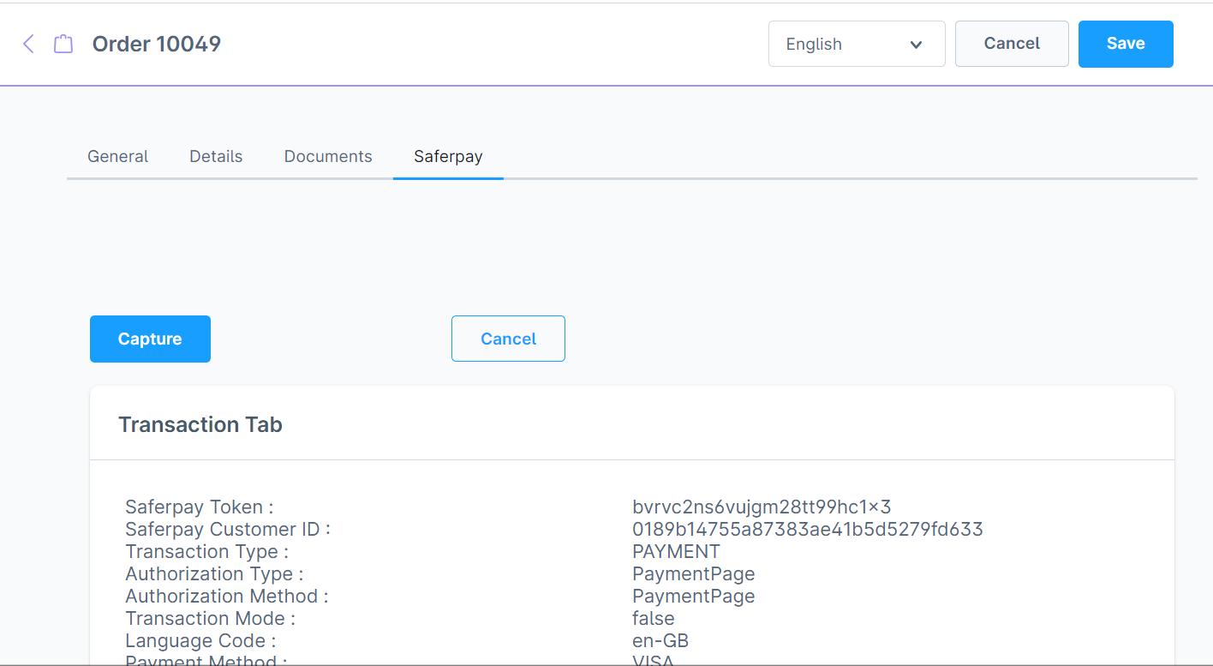1213x666 pixels.
Task: Open the Details tab
Action: click(x=215, y=156)
